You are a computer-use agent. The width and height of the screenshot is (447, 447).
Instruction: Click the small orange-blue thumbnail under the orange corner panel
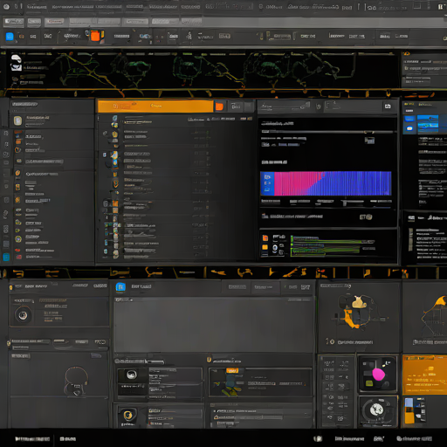pos(415,410)
